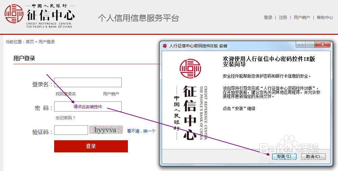Minimize the installer window
Viewport: 338px width, 171px height.
(x=301, y=45)
